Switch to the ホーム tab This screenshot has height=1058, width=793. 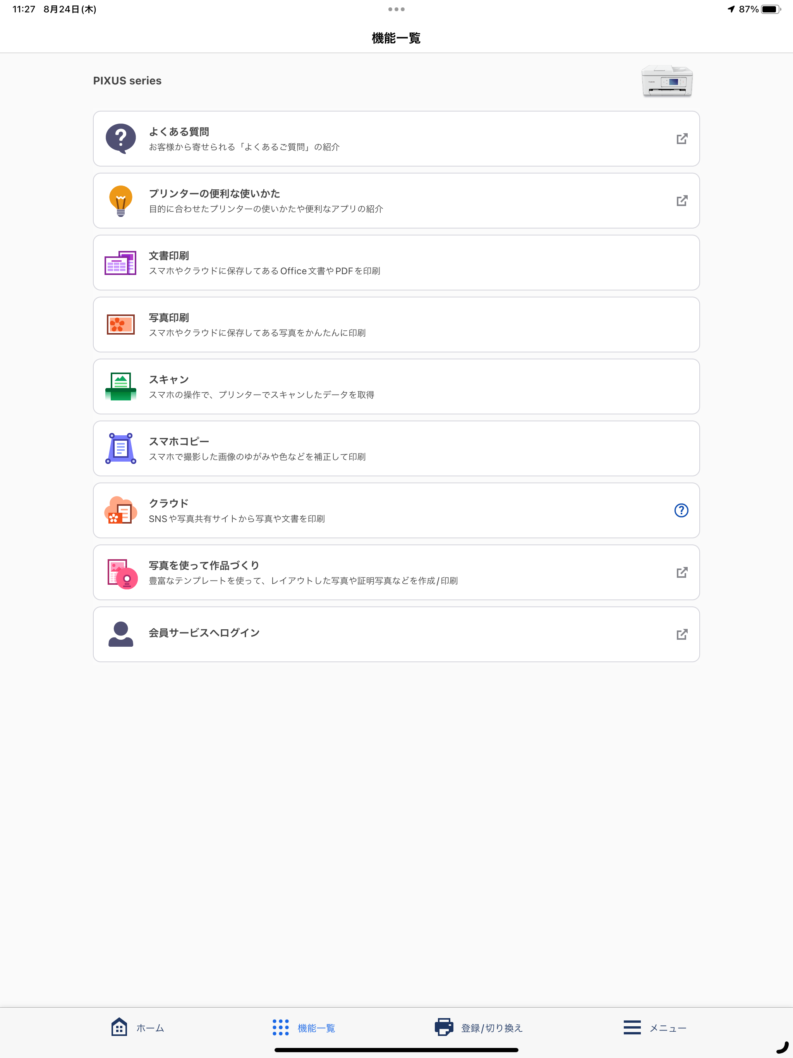click(138, 1027)
